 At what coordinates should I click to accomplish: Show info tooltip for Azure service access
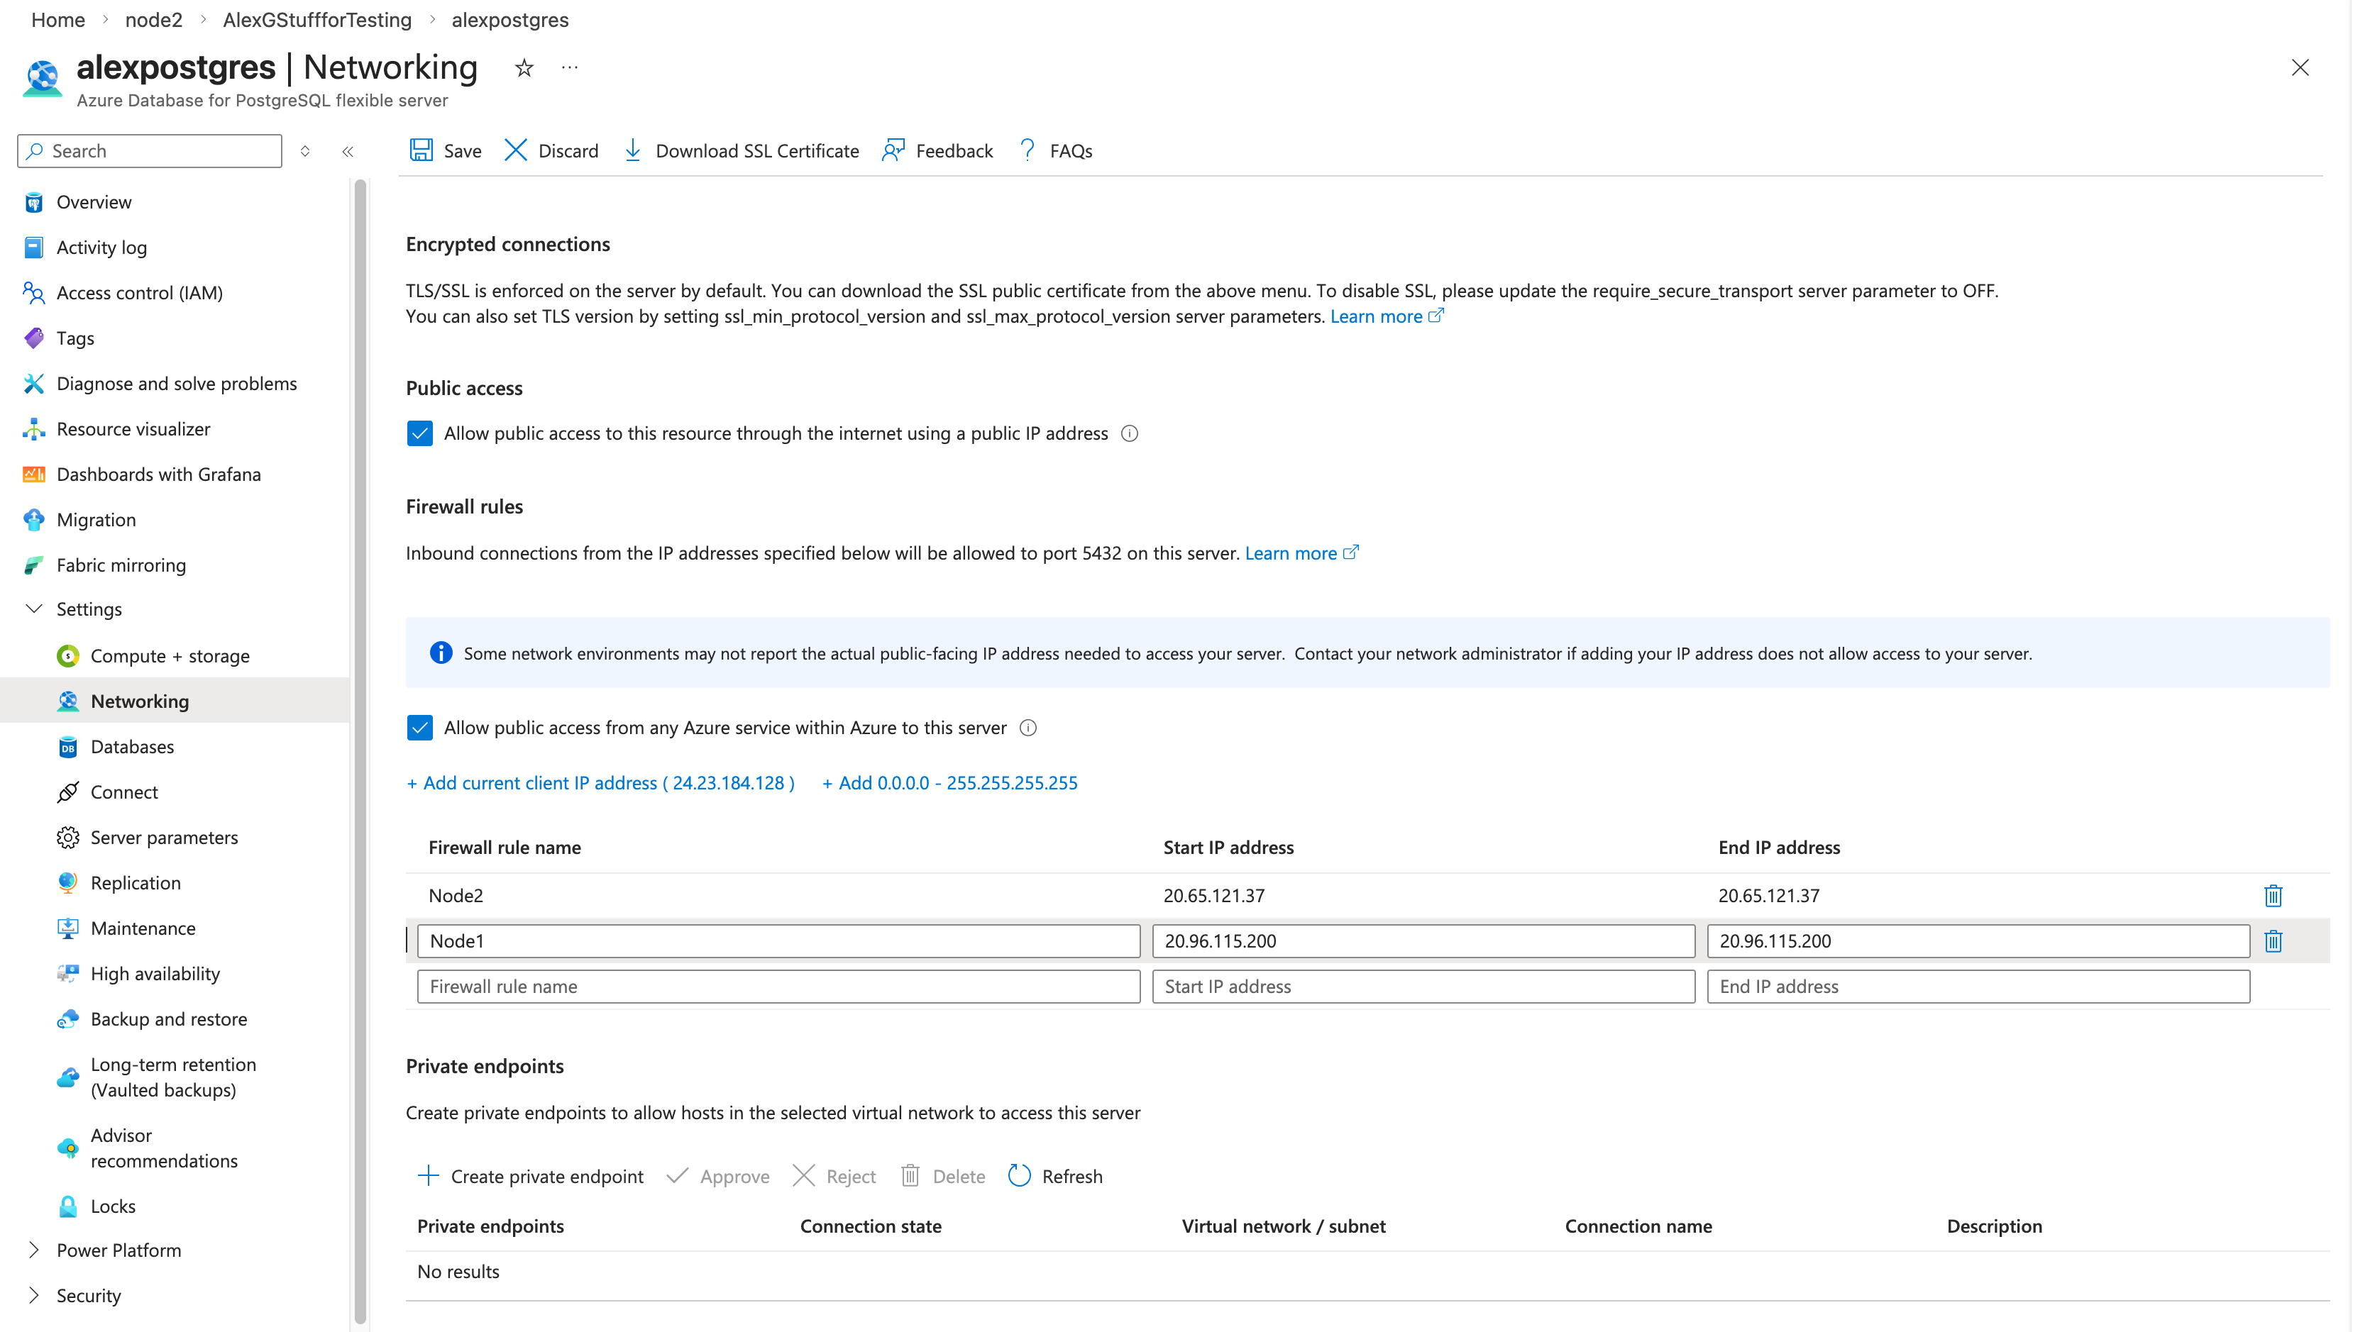pyautogui.click(x=1029, y=728)
